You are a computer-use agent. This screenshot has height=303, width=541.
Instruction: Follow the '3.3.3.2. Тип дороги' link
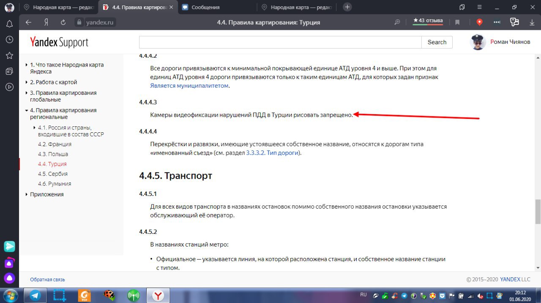[273, 153]
